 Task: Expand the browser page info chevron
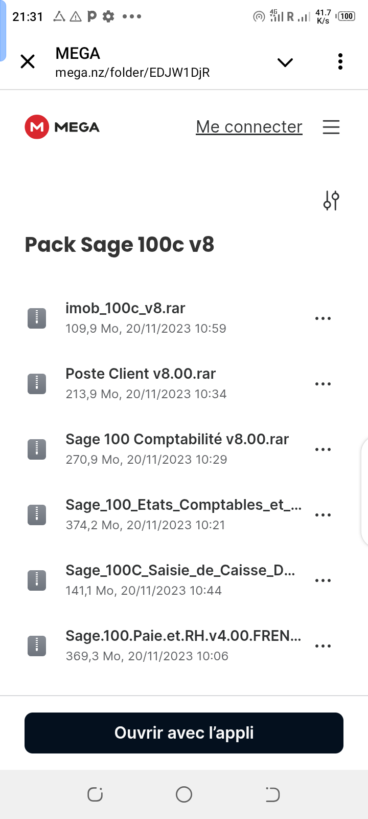[285, 62]
